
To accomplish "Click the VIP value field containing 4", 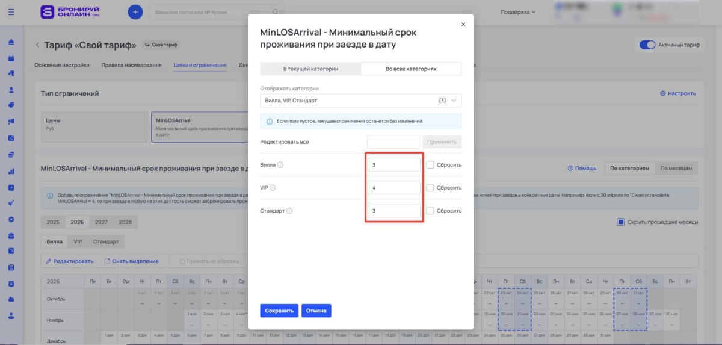I will point(394,188).
